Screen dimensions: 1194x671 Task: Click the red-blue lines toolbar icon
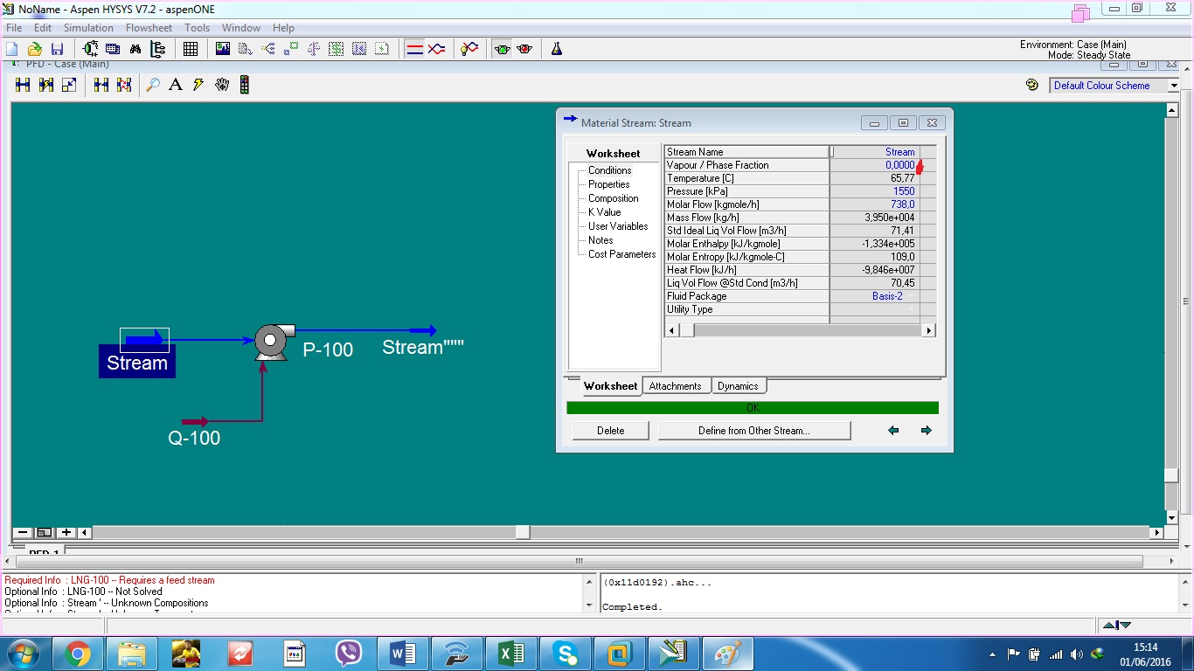[x=415, y=49]
